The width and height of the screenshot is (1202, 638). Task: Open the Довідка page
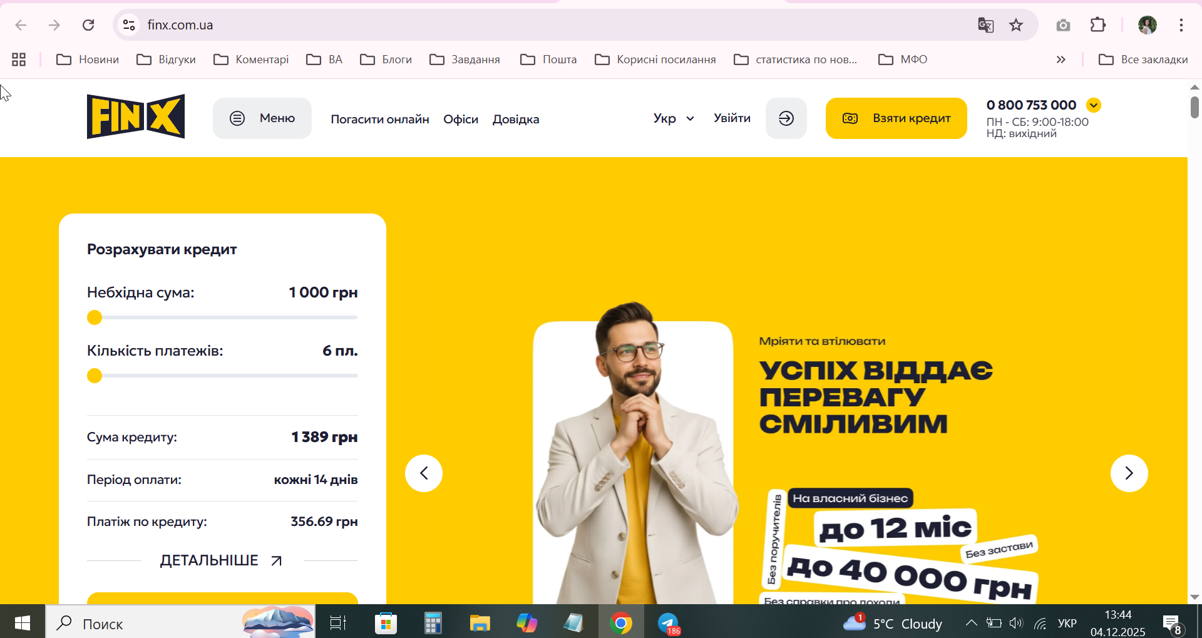point(516,119)
